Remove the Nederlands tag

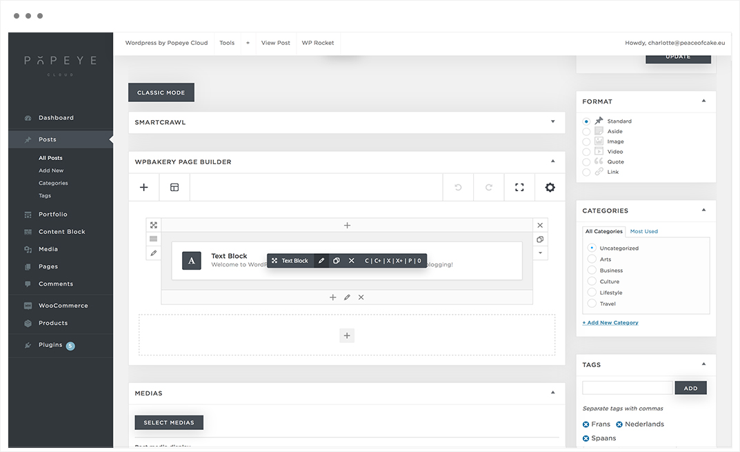tap(619, 424)
